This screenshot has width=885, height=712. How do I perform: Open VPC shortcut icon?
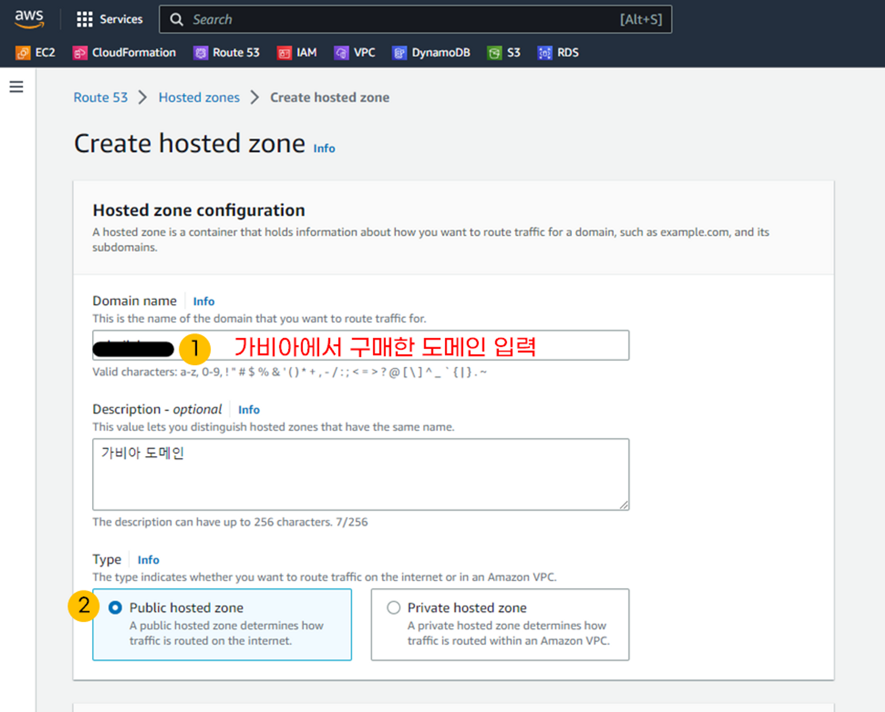click(x=341, y=53)
